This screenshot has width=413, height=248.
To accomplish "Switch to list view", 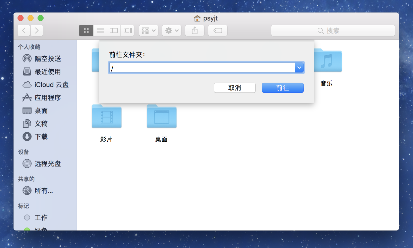I will (100, 30).
